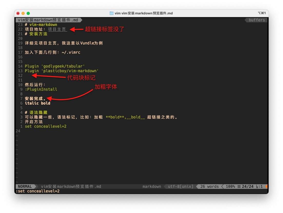Click the line-number icon beside 24/24
This screenshot has width=283, height=213.
coord(239,187)
